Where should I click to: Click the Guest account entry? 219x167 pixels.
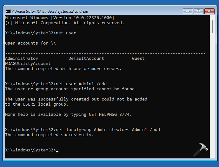coord(138,59)
